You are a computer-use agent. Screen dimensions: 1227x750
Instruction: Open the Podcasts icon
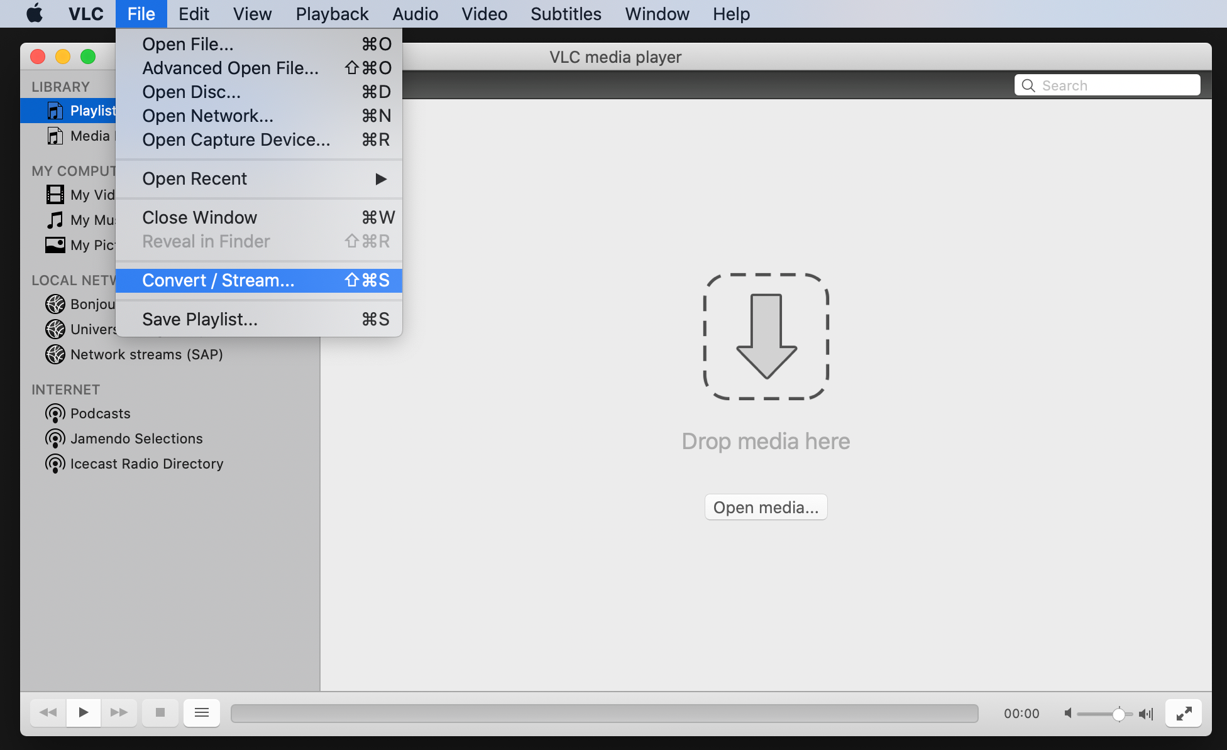55,413
